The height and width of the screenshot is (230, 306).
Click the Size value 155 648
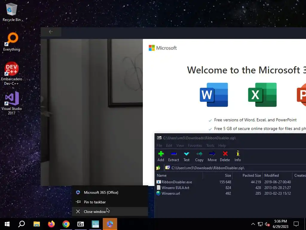(x=225, y=182)
